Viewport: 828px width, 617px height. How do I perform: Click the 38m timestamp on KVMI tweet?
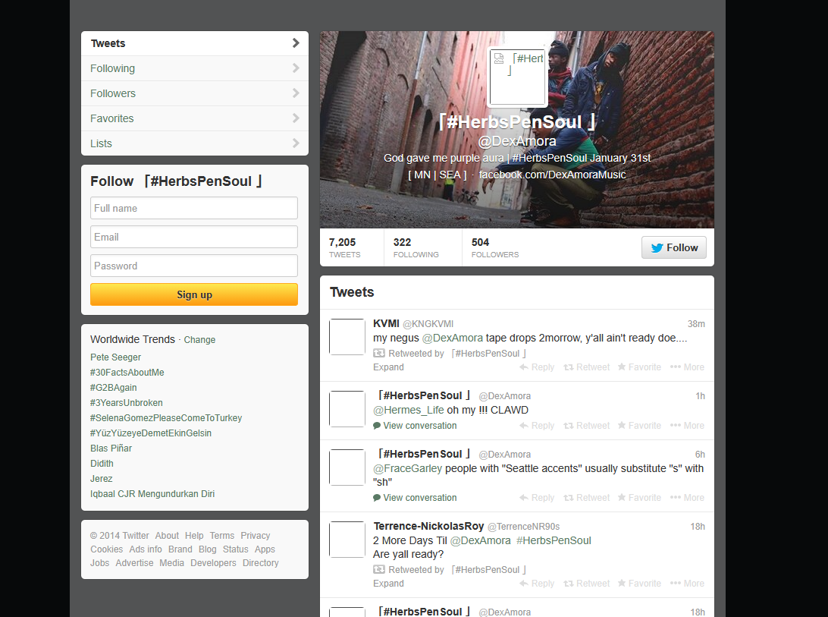click(696, 323)
